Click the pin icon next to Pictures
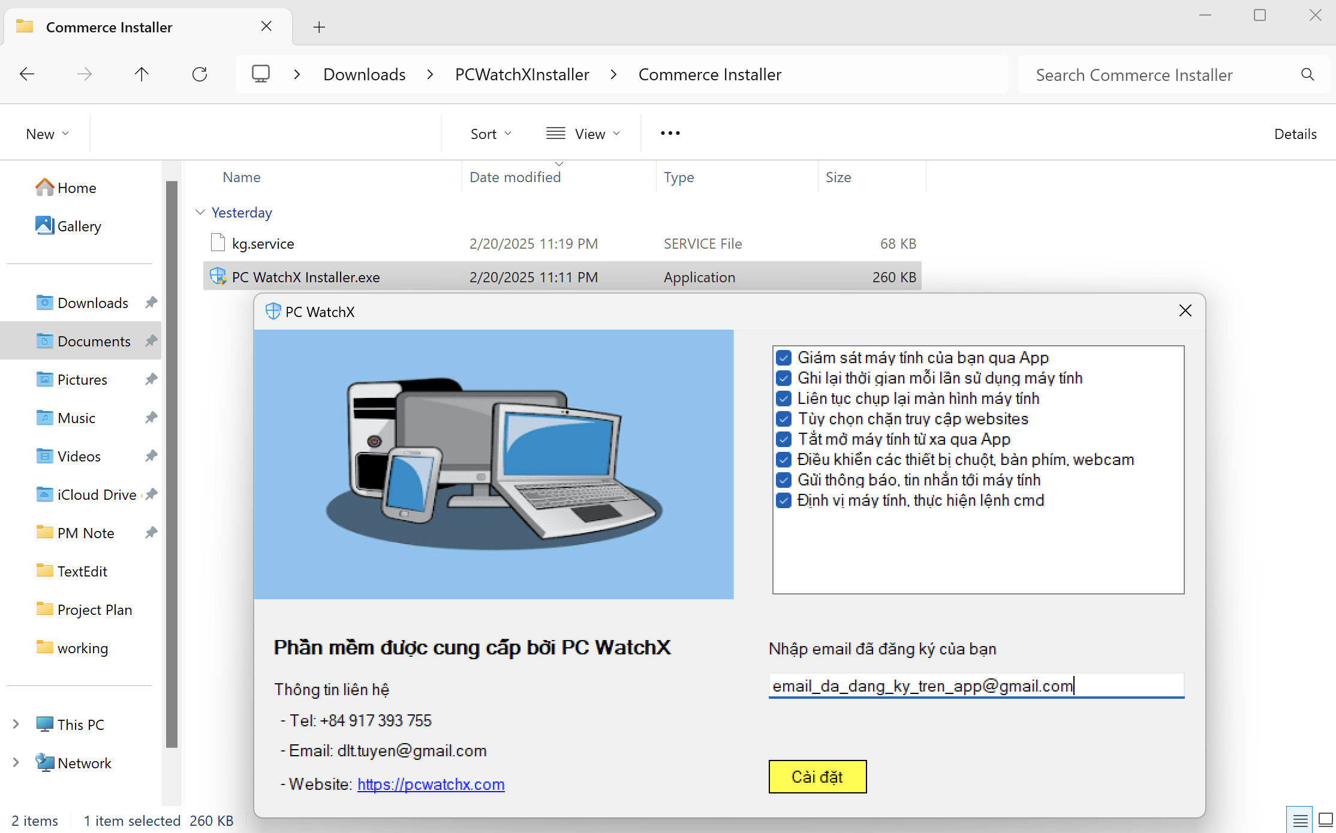Image resolution: width=1336 pixels, height=833 pixels. [x=151, y=379]
